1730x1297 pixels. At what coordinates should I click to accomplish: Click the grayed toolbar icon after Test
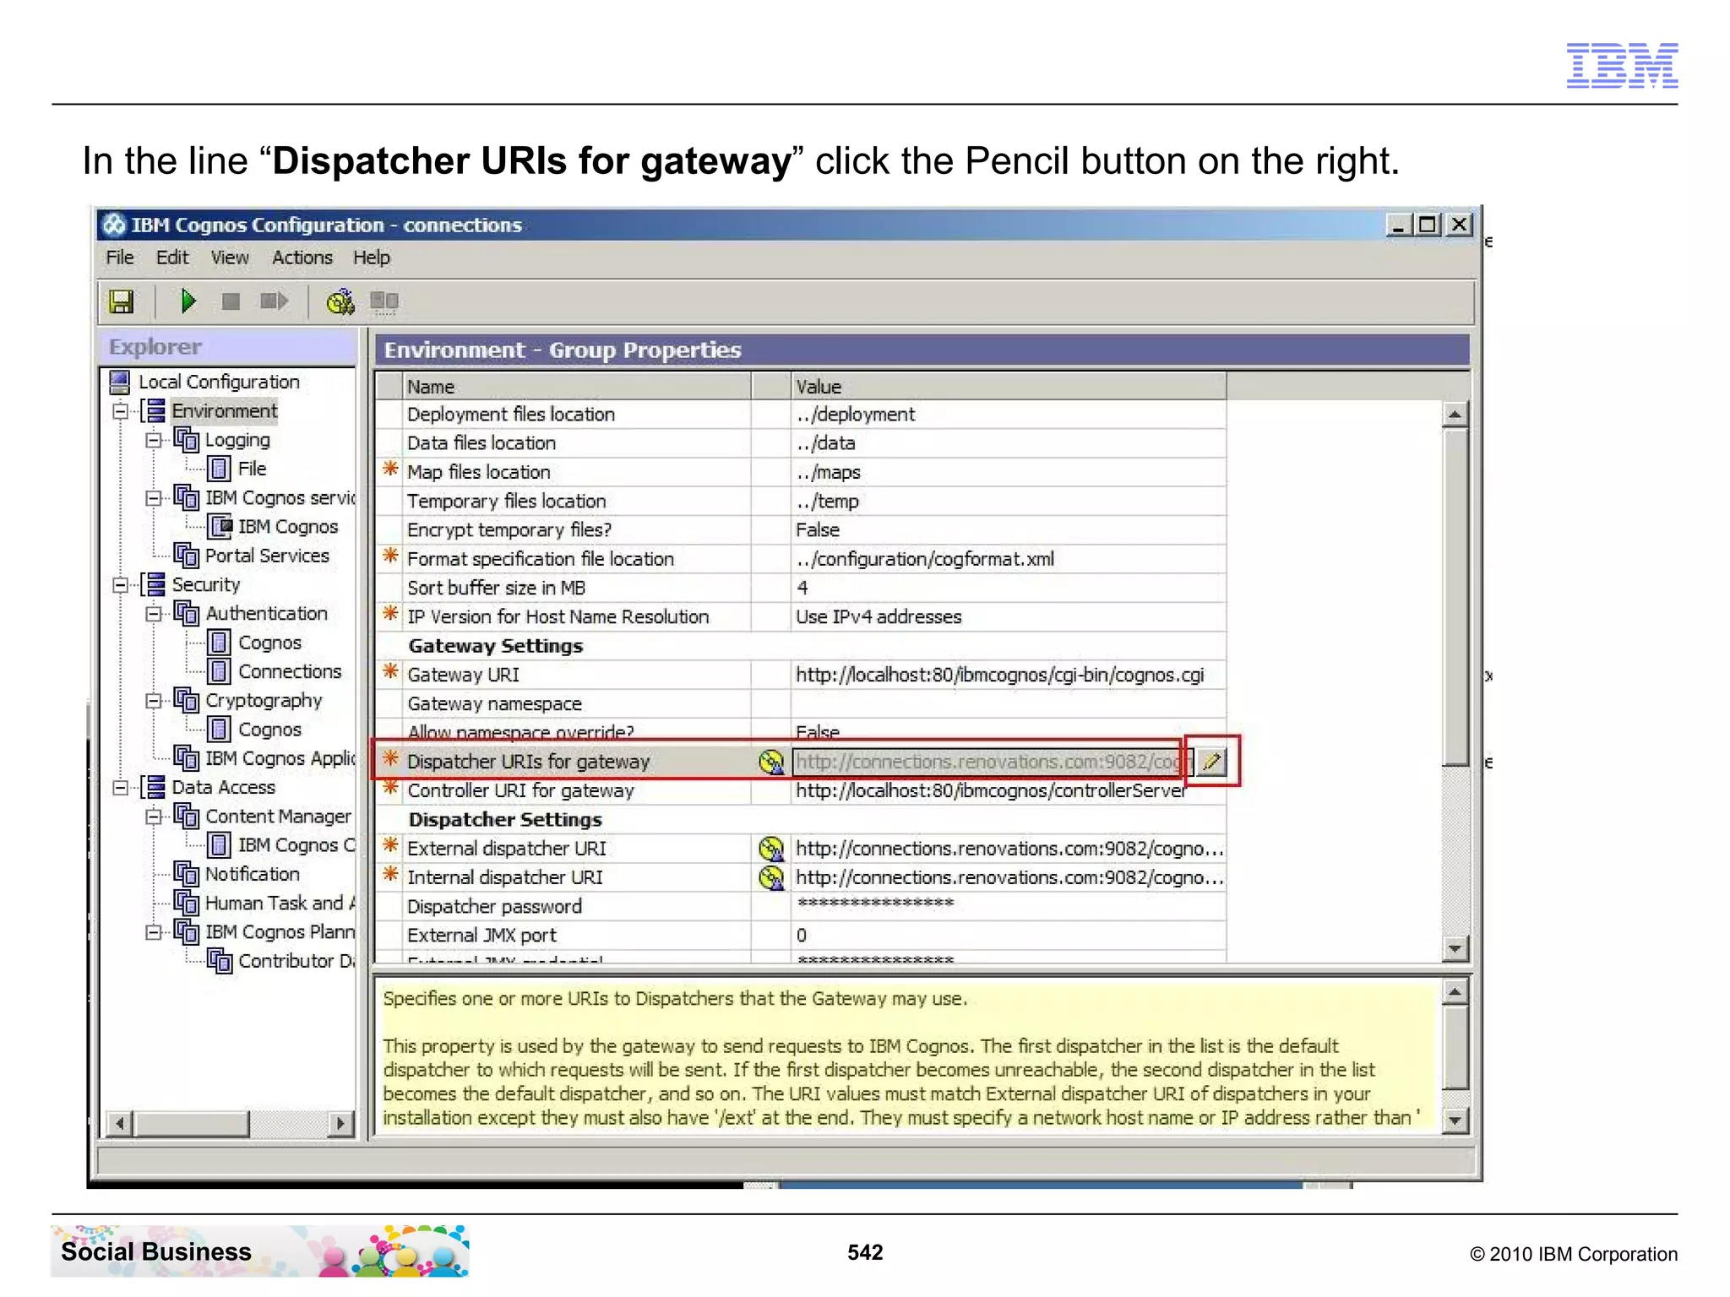(x=384, y=301)
